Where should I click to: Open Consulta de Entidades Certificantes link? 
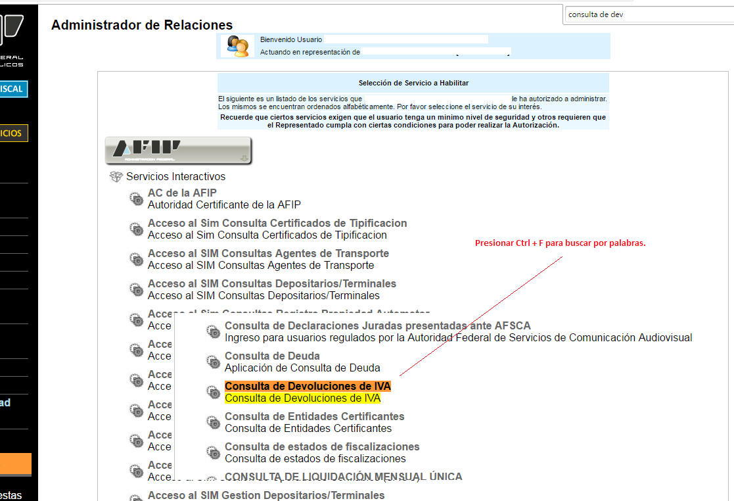pos(314,416)
